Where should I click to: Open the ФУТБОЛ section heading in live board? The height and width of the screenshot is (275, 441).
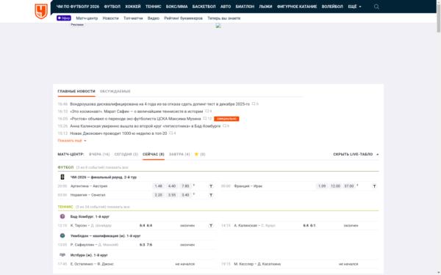[x=65, y=167]
